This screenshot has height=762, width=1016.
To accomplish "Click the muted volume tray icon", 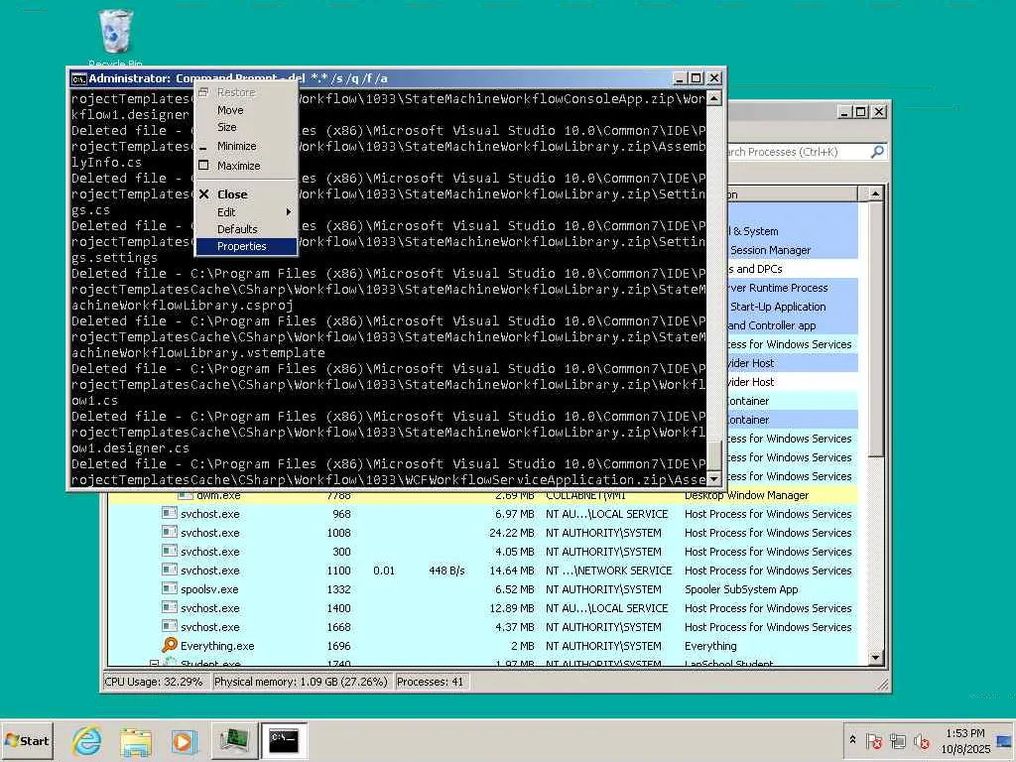I will coord(921,741).
